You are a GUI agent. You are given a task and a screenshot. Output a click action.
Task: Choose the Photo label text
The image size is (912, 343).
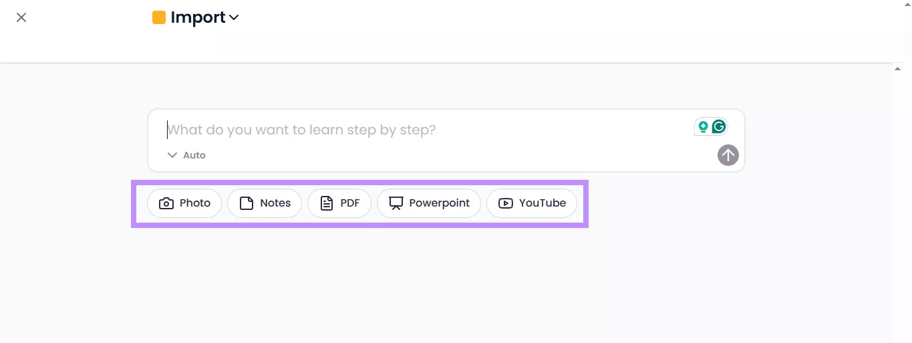(x=195, y=203)
